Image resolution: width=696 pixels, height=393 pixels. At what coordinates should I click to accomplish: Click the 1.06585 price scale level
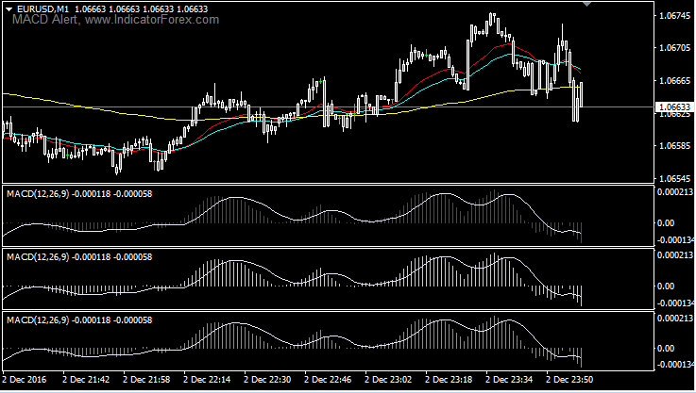[x=675, y=146]
